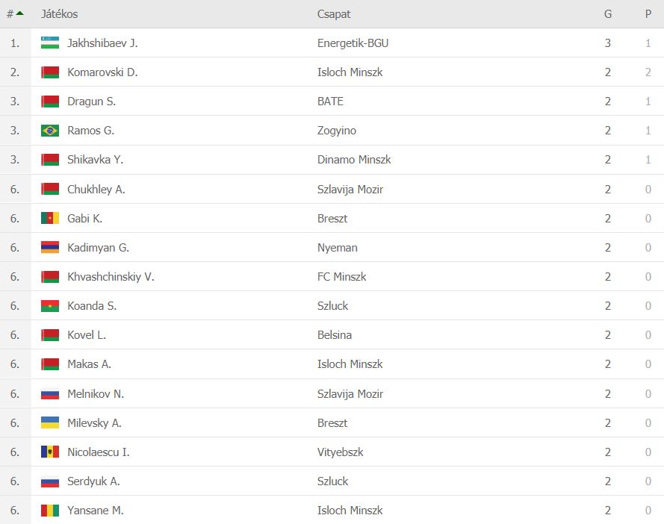
Task: Click the Brazil flag next to Ramos G.
Action: coord(50,131)
